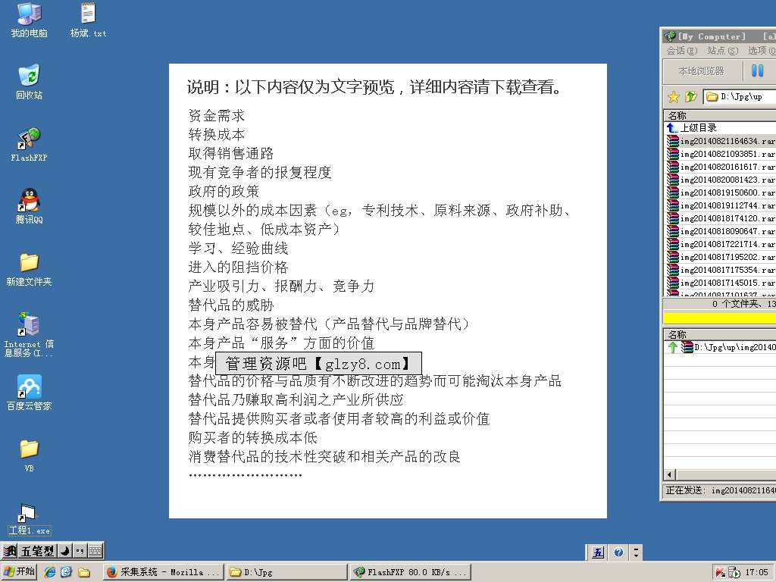The image size is (776, 582).
Task: Select img20140821164634.rar in file list
Action: [720, 141]
